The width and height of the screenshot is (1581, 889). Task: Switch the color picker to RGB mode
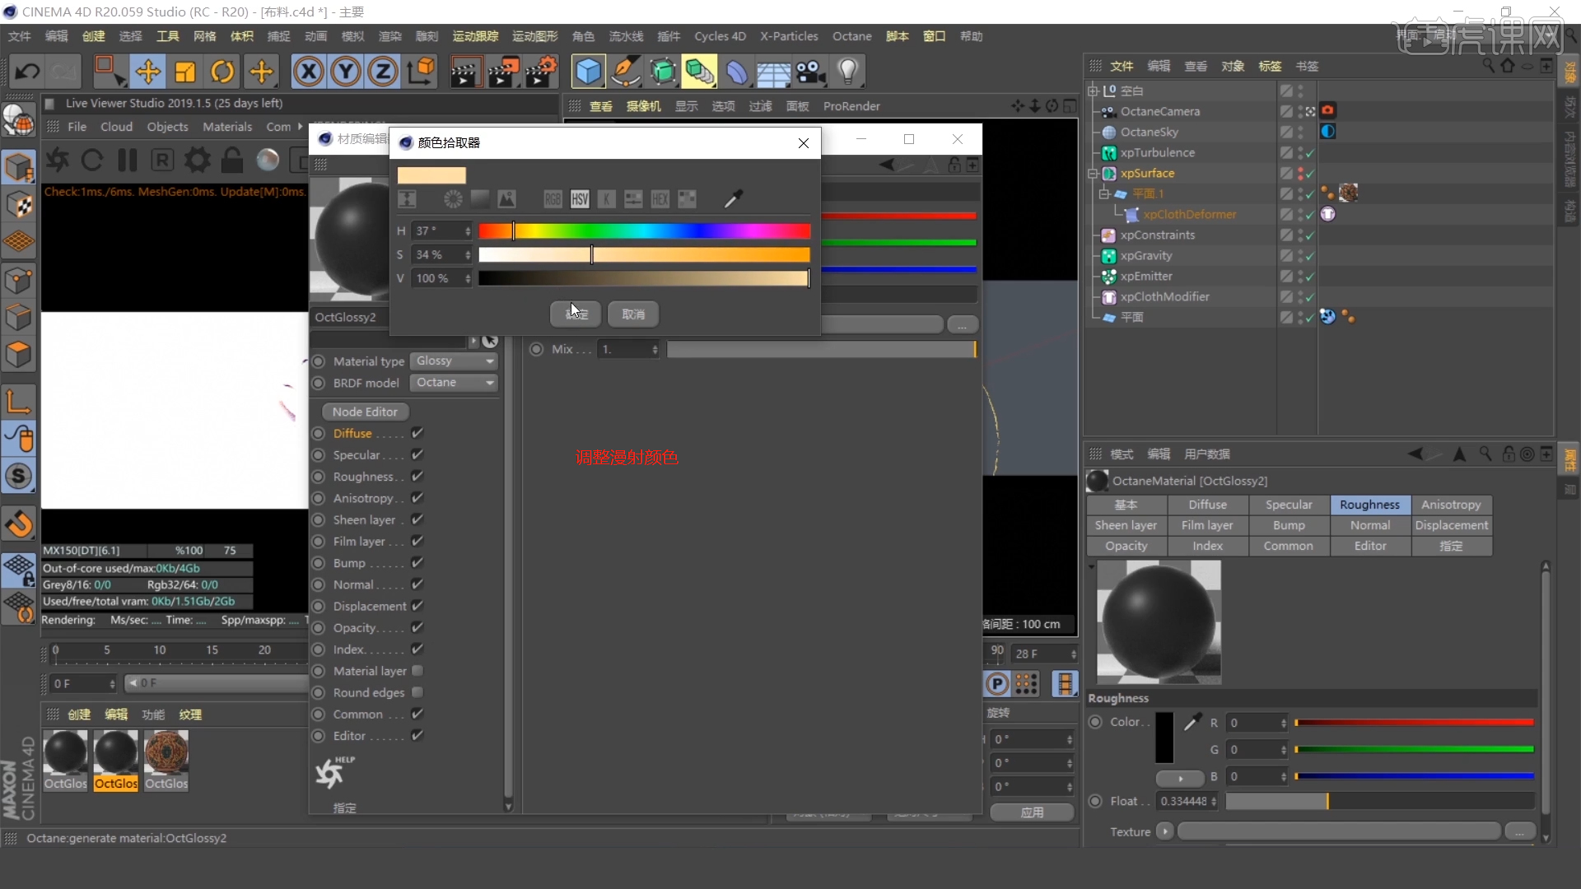coord(552,198)
